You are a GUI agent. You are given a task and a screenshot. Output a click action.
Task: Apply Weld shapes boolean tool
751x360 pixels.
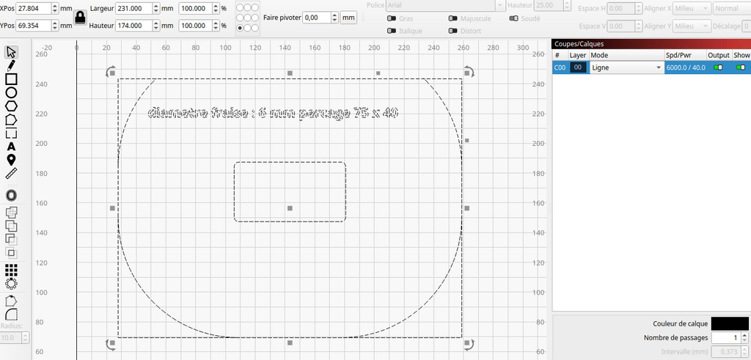click(x=12, y=212)
